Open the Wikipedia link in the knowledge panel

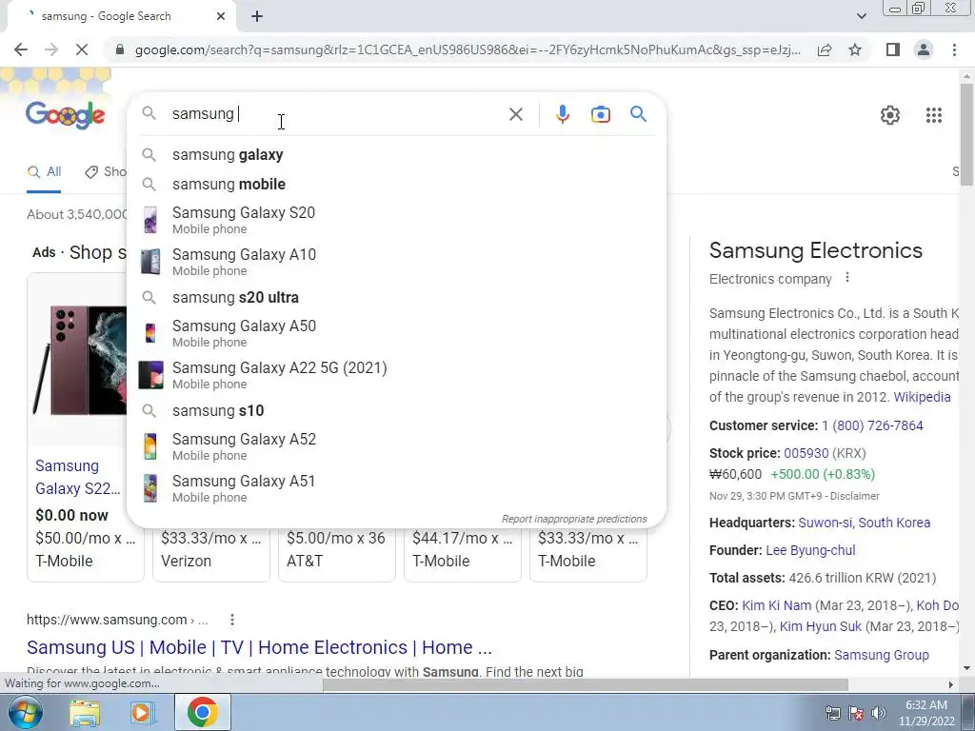[x=922, y=397]
